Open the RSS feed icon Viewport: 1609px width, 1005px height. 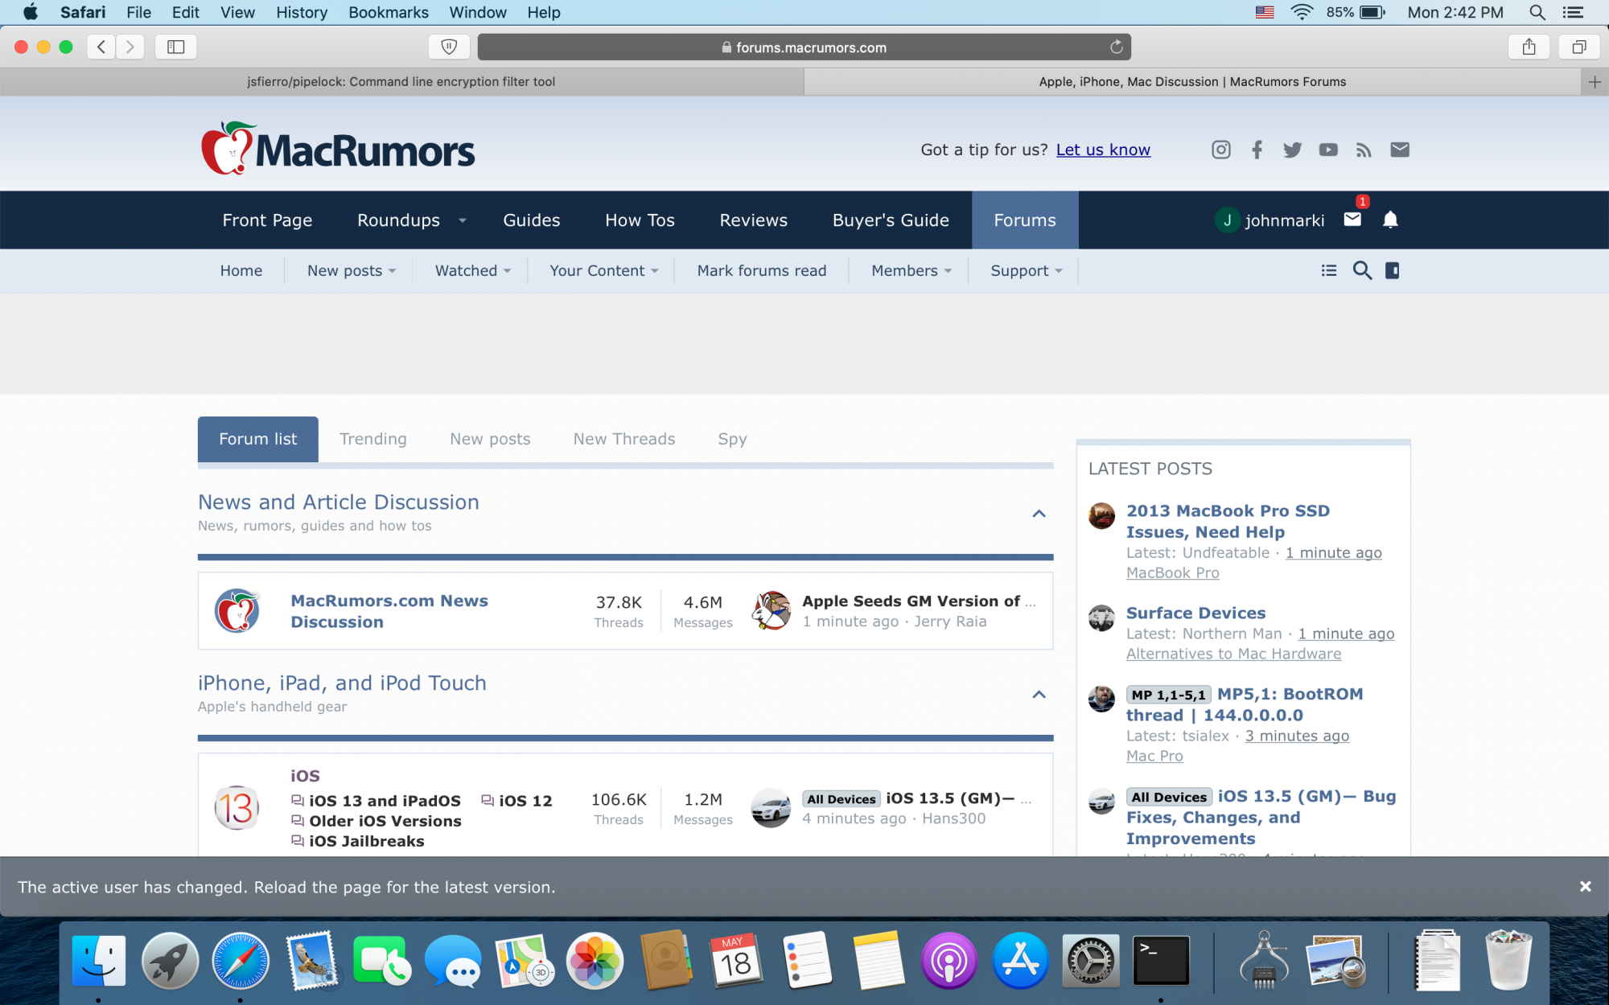tap(1364, 150)
